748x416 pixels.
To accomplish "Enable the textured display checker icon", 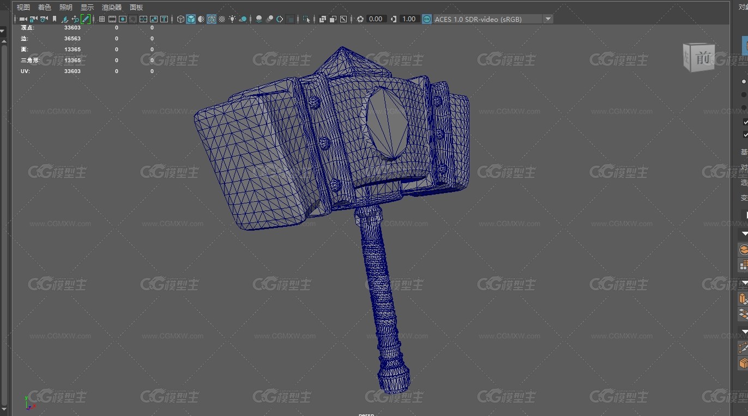I will point(222,19).
